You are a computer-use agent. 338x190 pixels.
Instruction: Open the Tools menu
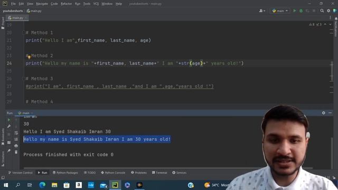(87, 4)
